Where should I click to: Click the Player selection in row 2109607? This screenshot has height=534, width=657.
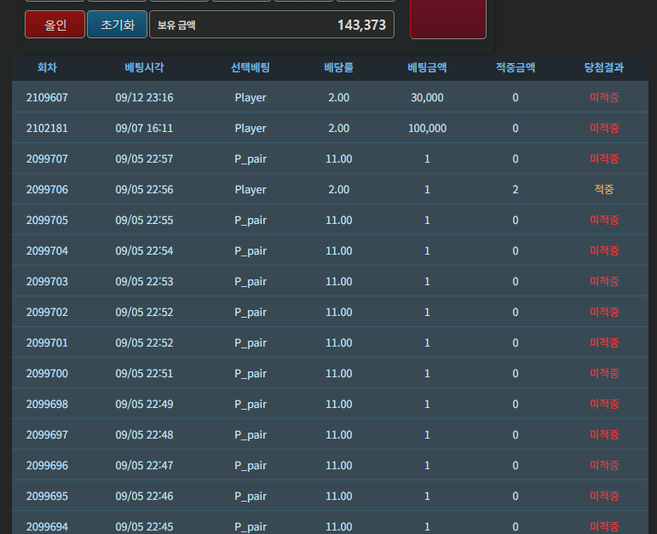pos(251,98)
